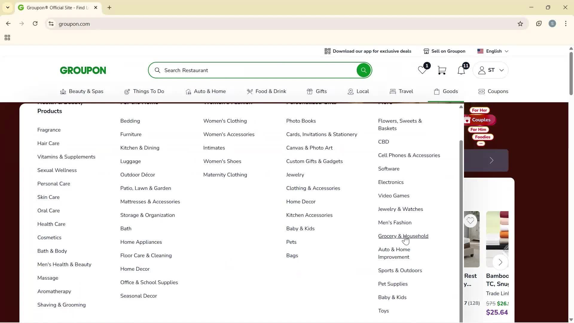Open the favorites heart icon in header
The height and width of the screenshot is (323, 574).
(422, 70)
